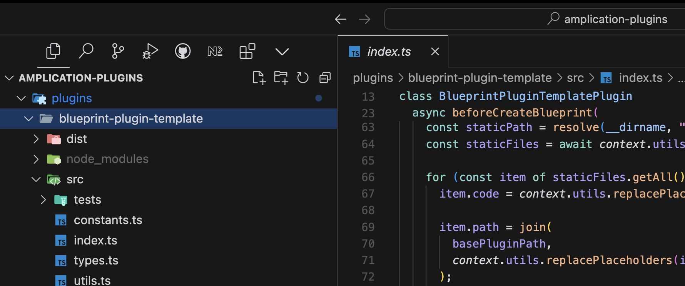
Task: Open the GitHub view icon
Action: pos(183,51)
